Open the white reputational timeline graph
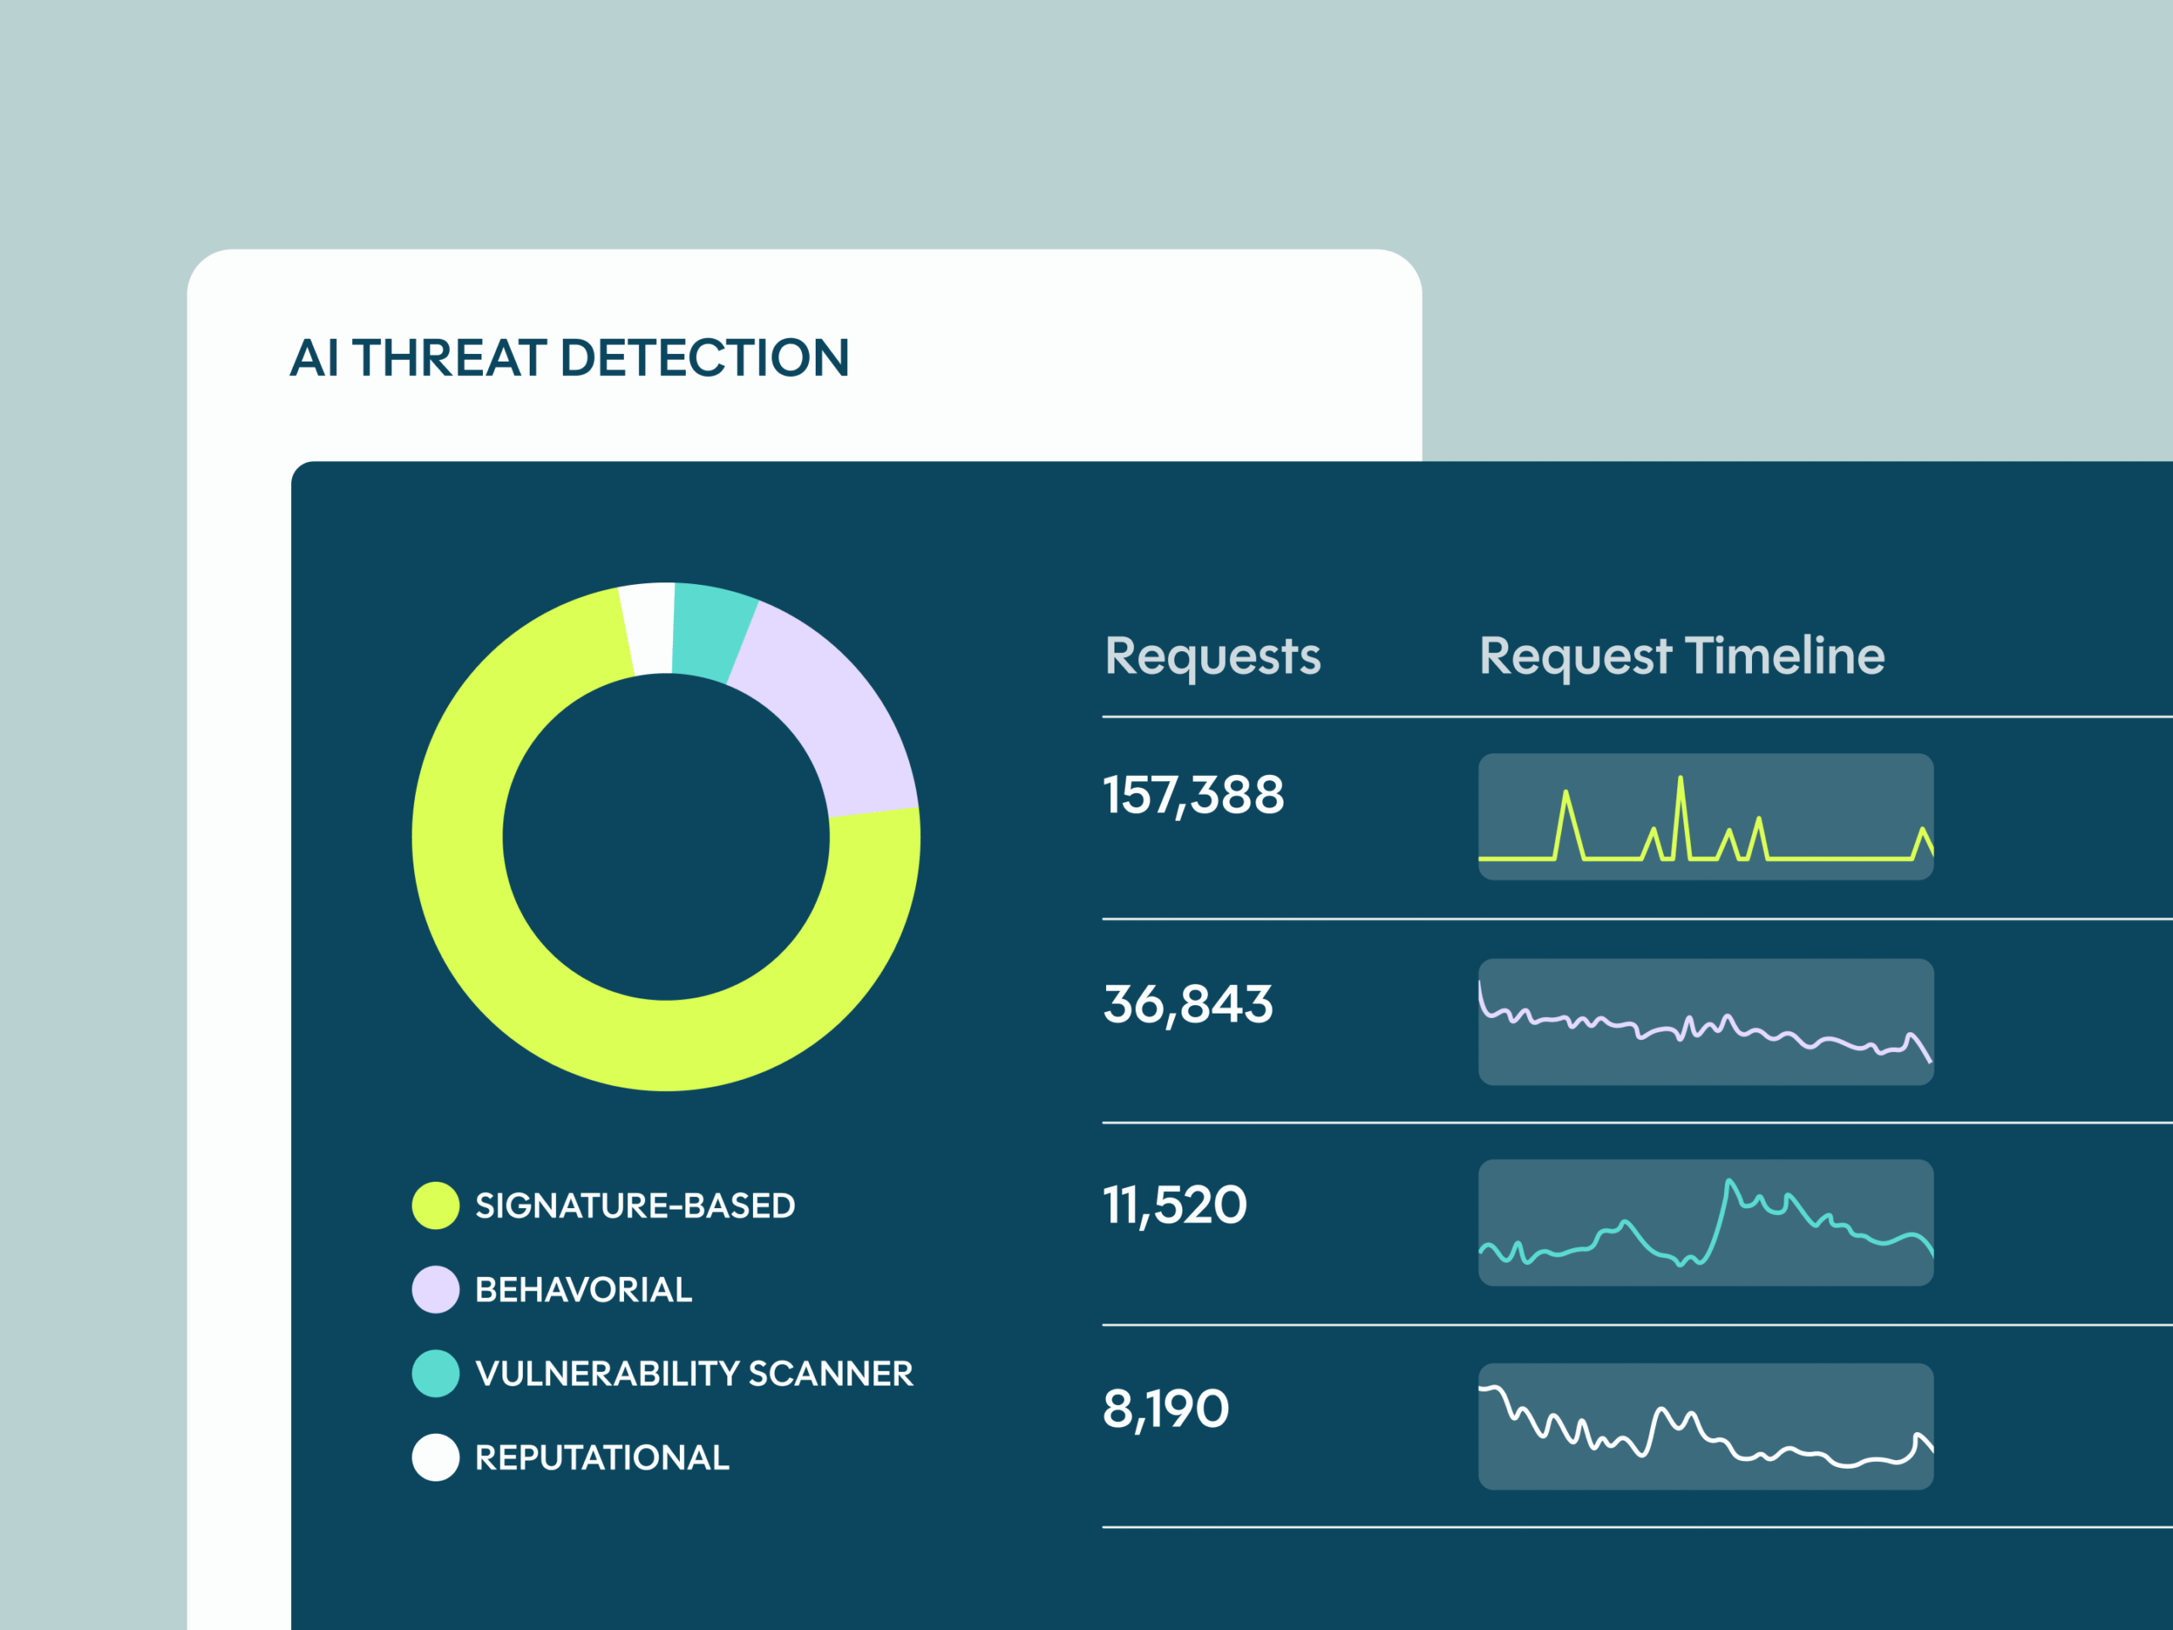 pos(1705,1425)
